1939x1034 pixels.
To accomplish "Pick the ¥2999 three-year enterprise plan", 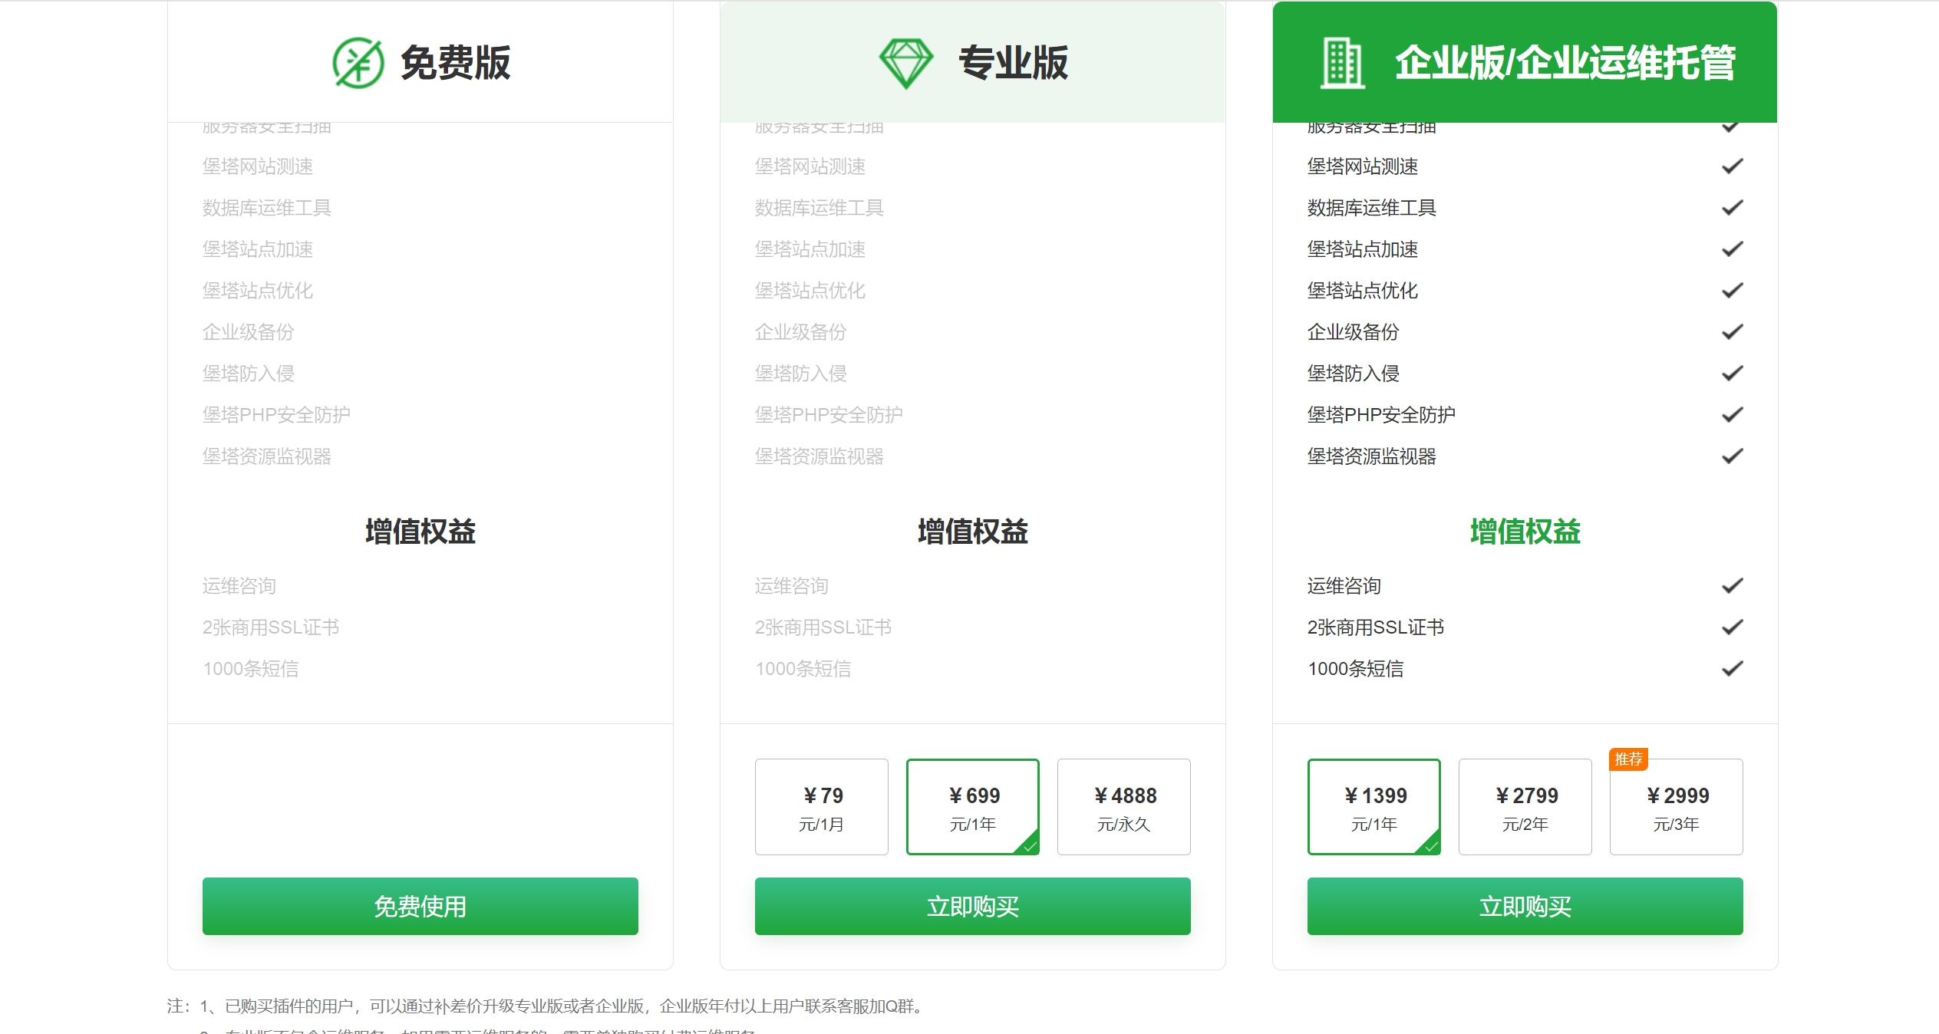I will point(1676,807).
